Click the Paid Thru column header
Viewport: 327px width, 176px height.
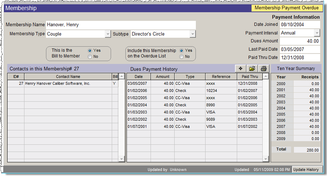click(x=250, y=77)
